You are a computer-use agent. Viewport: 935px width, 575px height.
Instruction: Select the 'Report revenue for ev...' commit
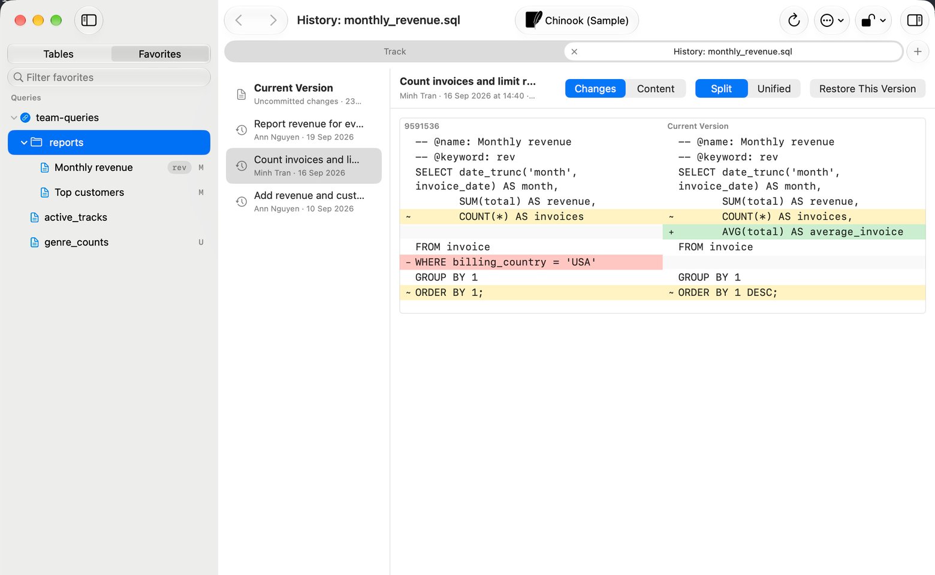click(304, 130)
